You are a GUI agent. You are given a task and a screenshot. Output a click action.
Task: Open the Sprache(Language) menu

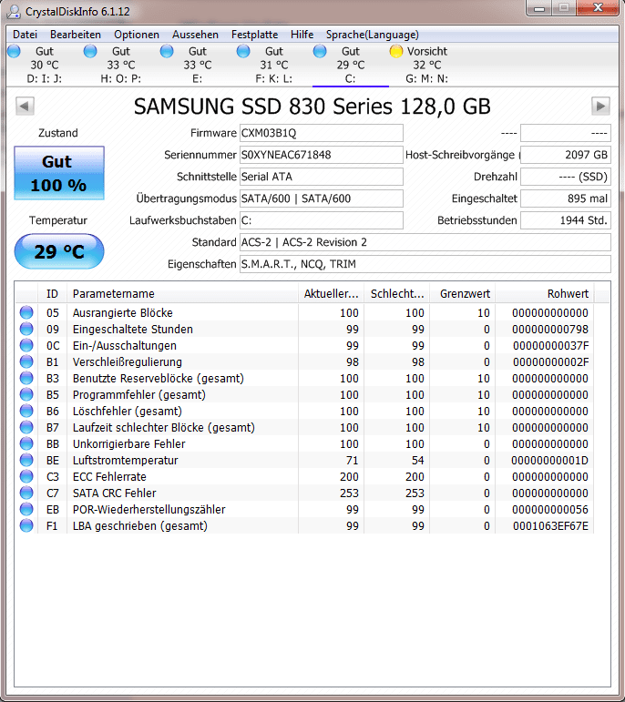point(373,35)
